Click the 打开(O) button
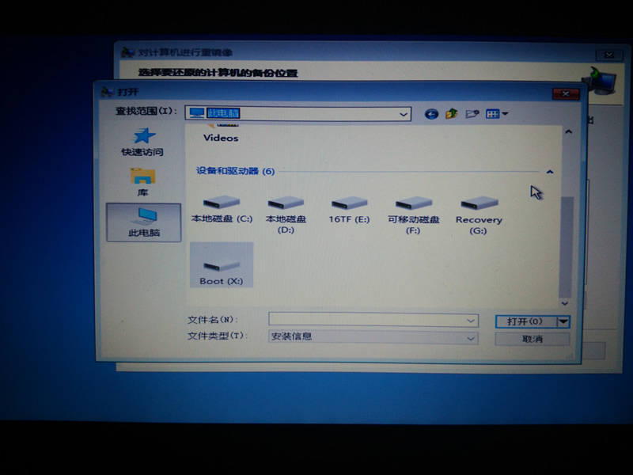The width and height of the screenshot is (633, 475). [525, 321]
